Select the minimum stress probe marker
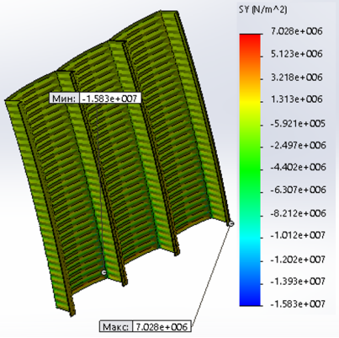Viewport: 339px width, 338px height. [104, 272]
